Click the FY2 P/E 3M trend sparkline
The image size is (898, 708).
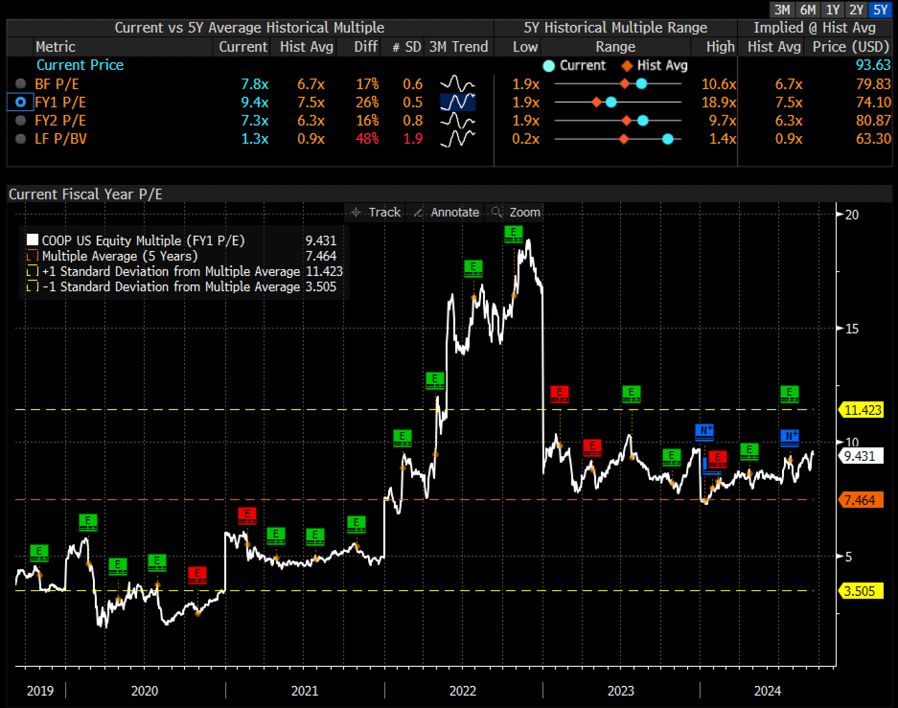458,121
